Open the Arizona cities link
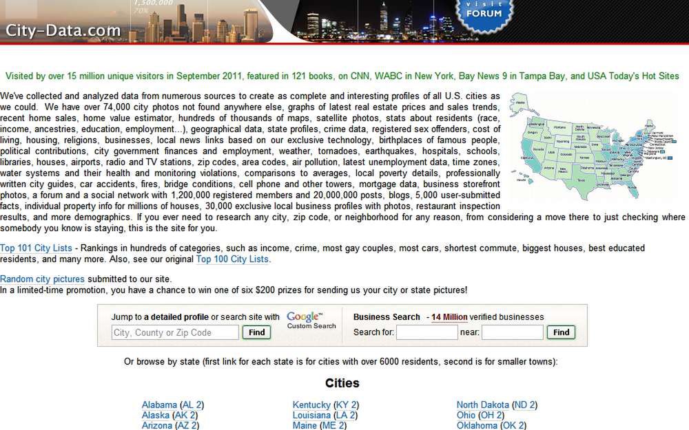689x430 pixels. 157,426
